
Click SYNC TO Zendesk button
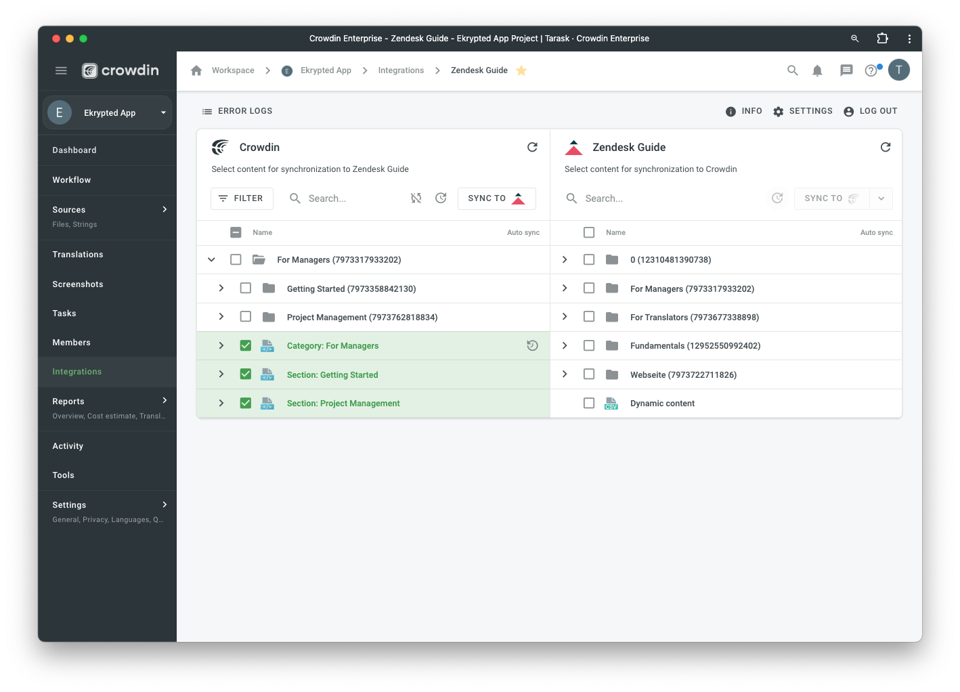496,198
